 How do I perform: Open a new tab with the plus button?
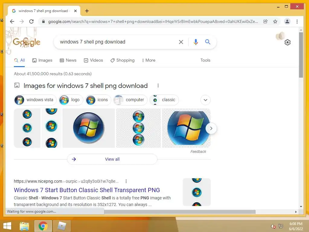pos(87,11)
